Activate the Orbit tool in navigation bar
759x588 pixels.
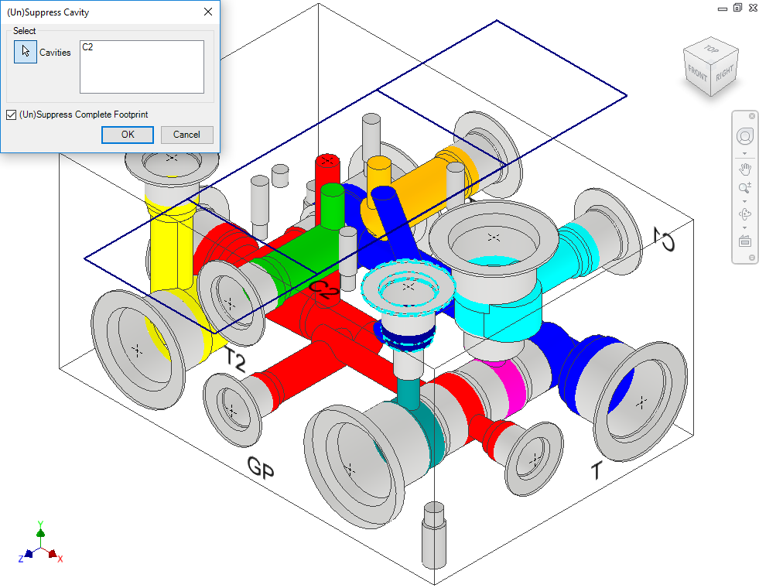click(x=745, y=214)
